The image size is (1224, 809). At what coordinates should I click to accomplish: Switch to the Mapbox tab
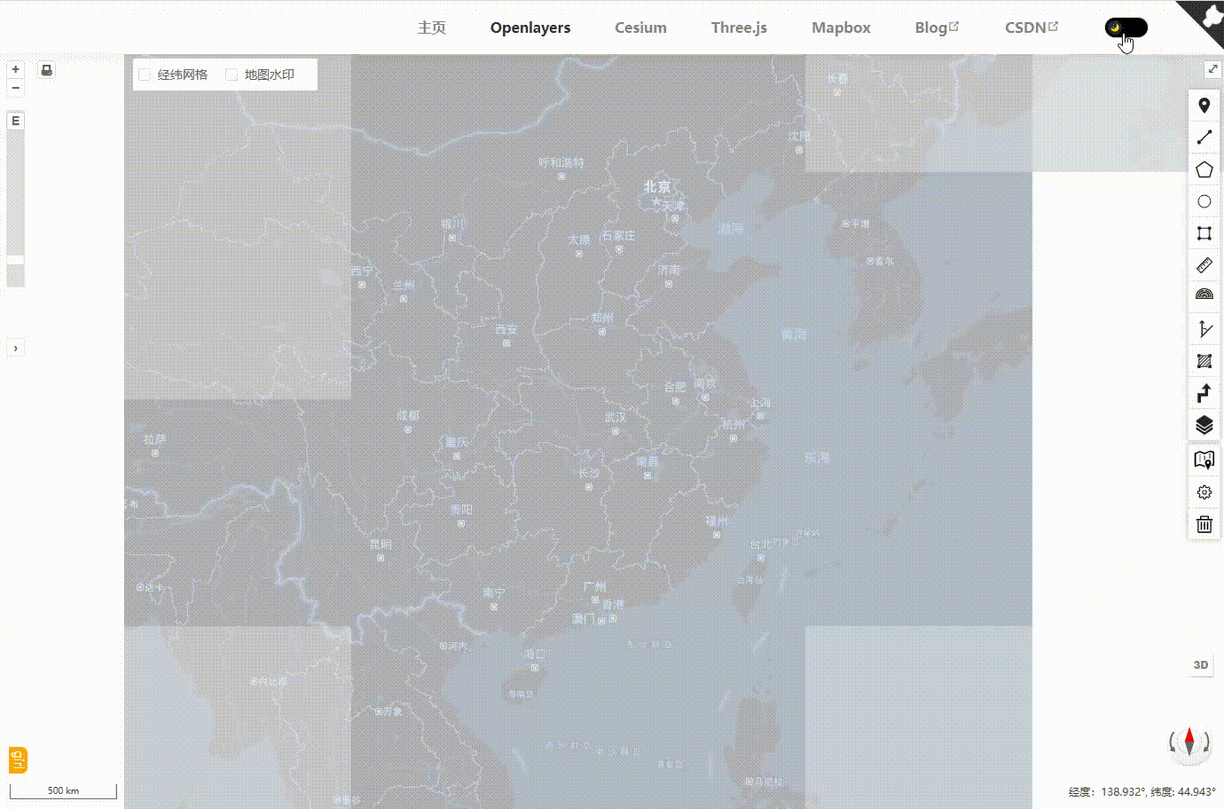(x=841, y=27)
